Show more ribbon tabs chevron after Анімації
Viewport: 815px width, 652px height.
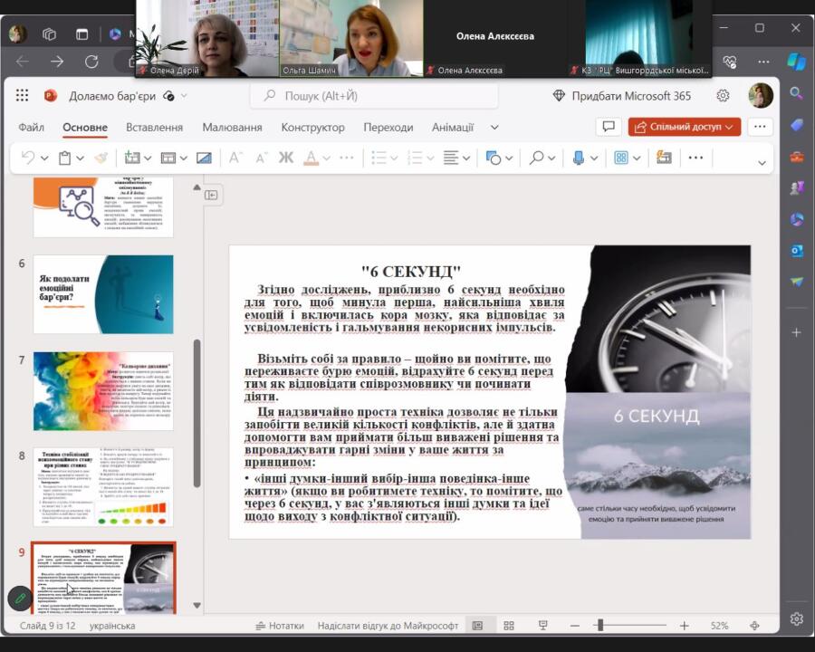point(494,127)
